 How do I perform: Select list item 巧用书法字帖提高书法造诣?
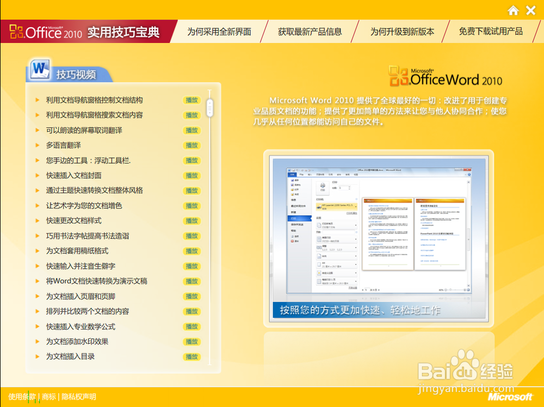pos(88,236)
